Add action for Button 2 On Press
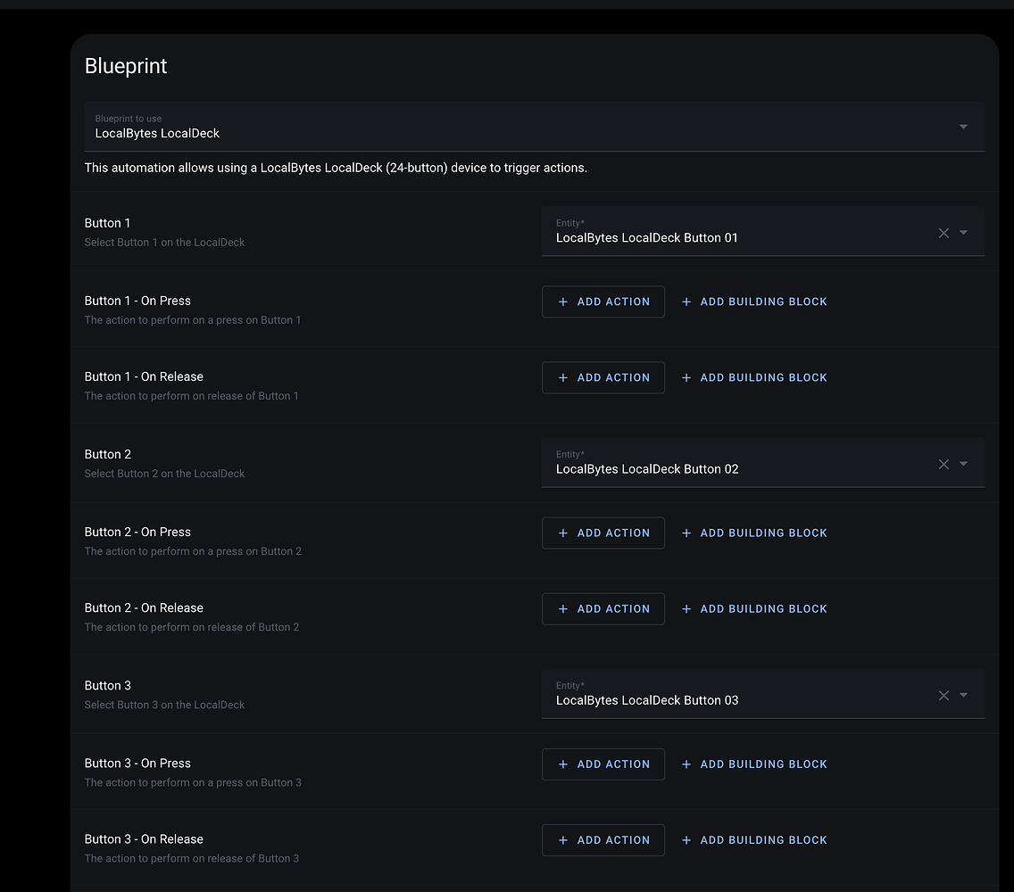Viewport: 1014px width, 892px height. [603, 533]
